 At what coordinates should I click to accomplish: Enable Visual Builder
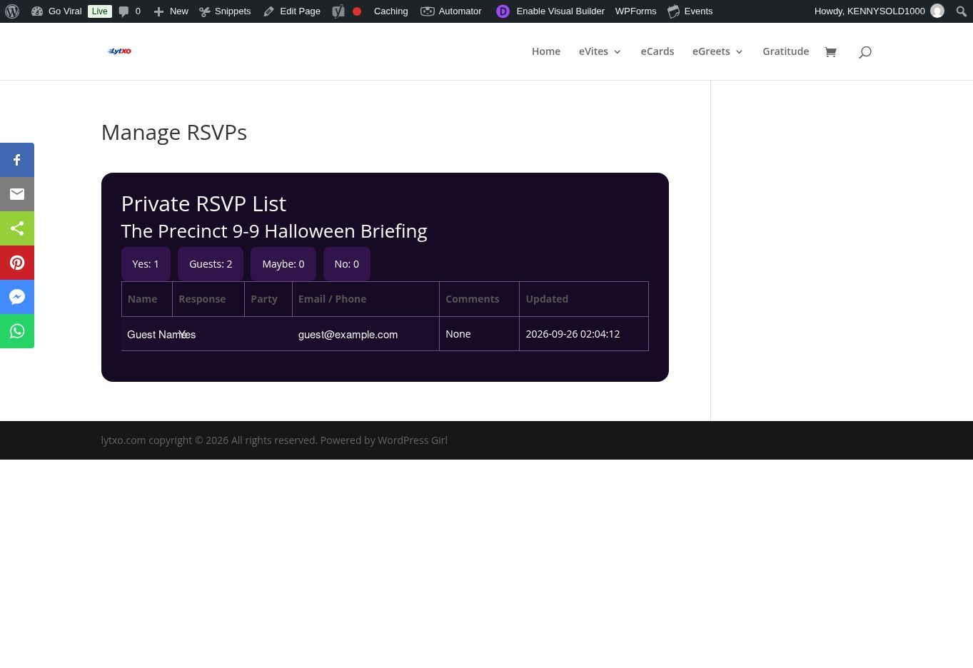tap(550, 11)
